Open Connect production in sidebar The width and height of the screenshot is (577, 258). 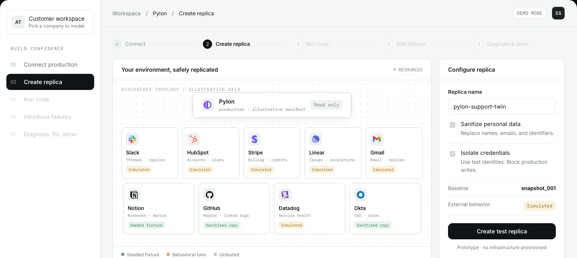click(50, 64)
